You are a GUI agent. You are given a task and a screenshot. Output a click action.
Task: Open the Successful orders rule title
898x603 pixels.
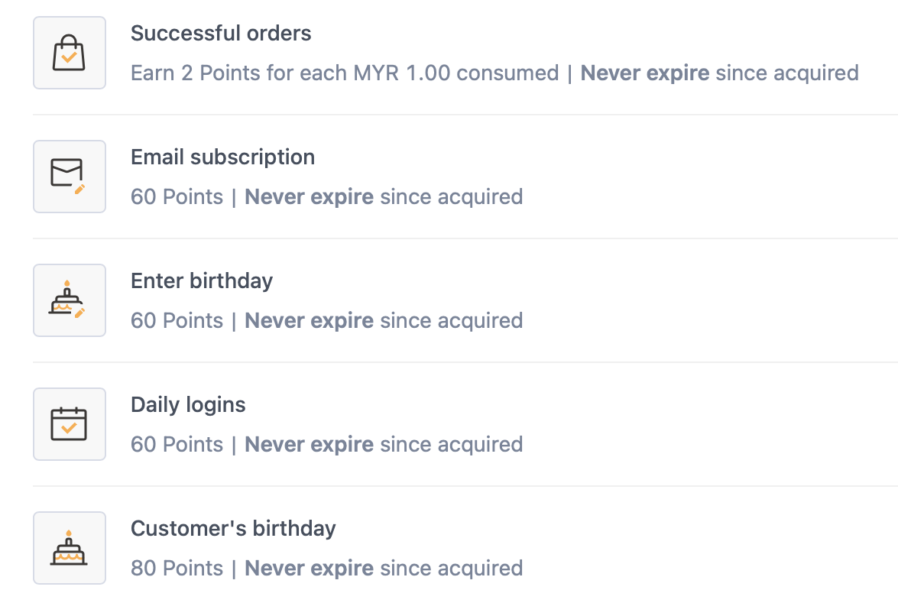(x=221, y=34)
